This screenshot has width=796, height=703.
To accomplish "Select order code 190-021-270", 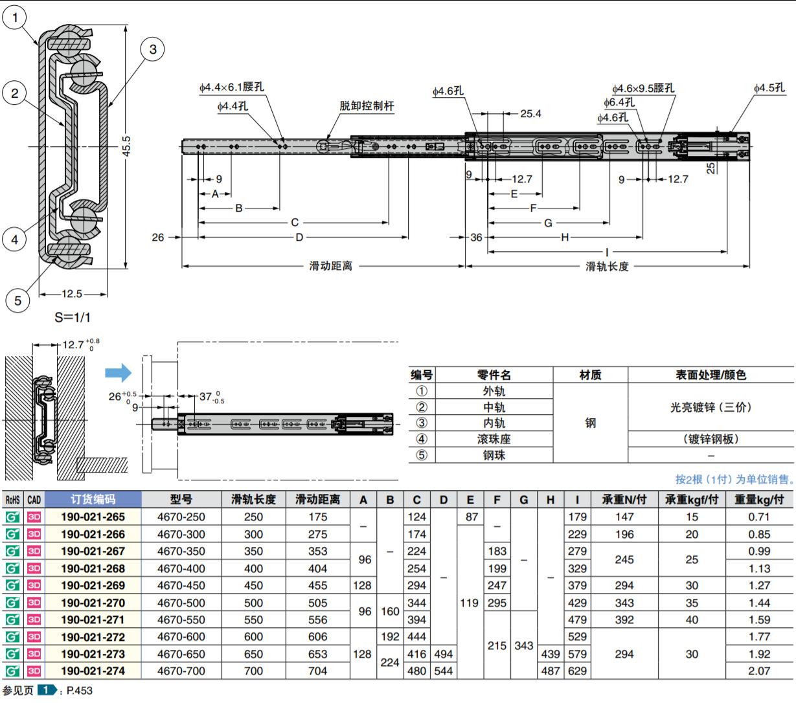I will point(93,603).
